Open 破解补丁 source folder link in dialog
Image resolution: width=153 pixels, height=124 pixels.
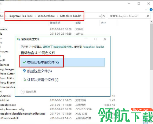(x=58, y=47)
